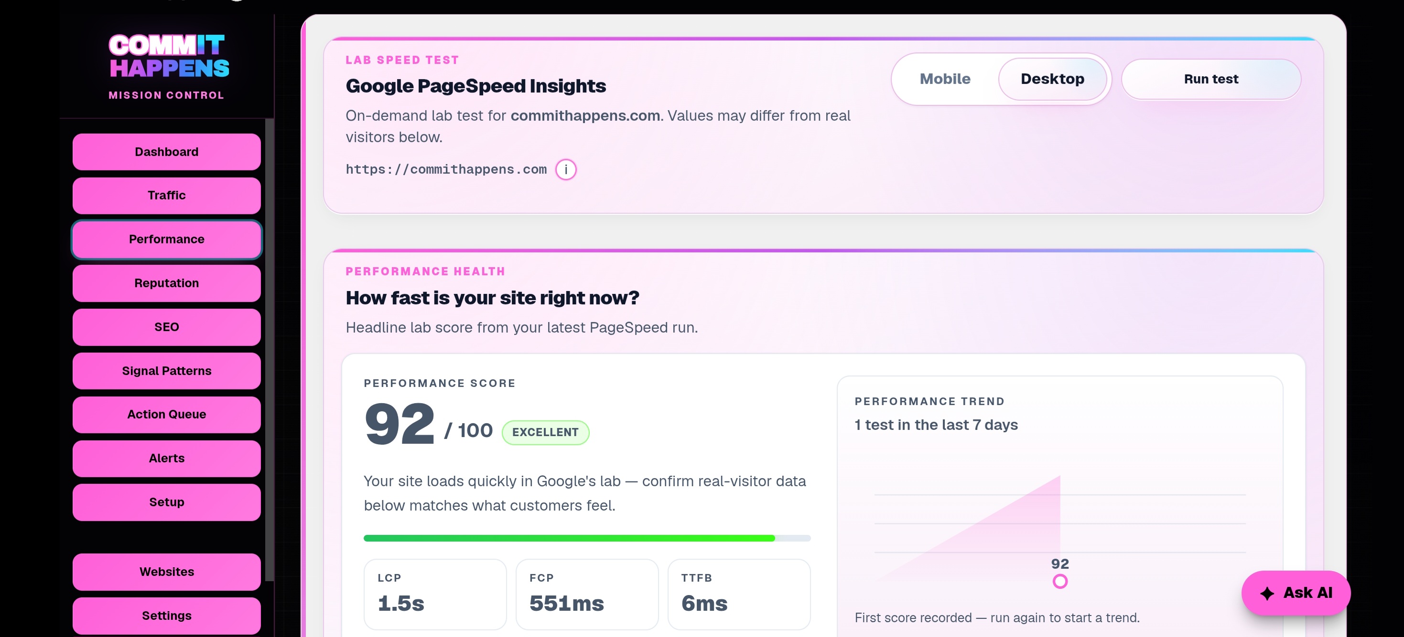
Task: Click the Commit Happens logo
Action: click(x=168, y=56)
